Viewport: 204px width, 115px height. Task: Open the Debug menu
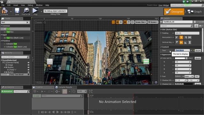tap(30, 5)
